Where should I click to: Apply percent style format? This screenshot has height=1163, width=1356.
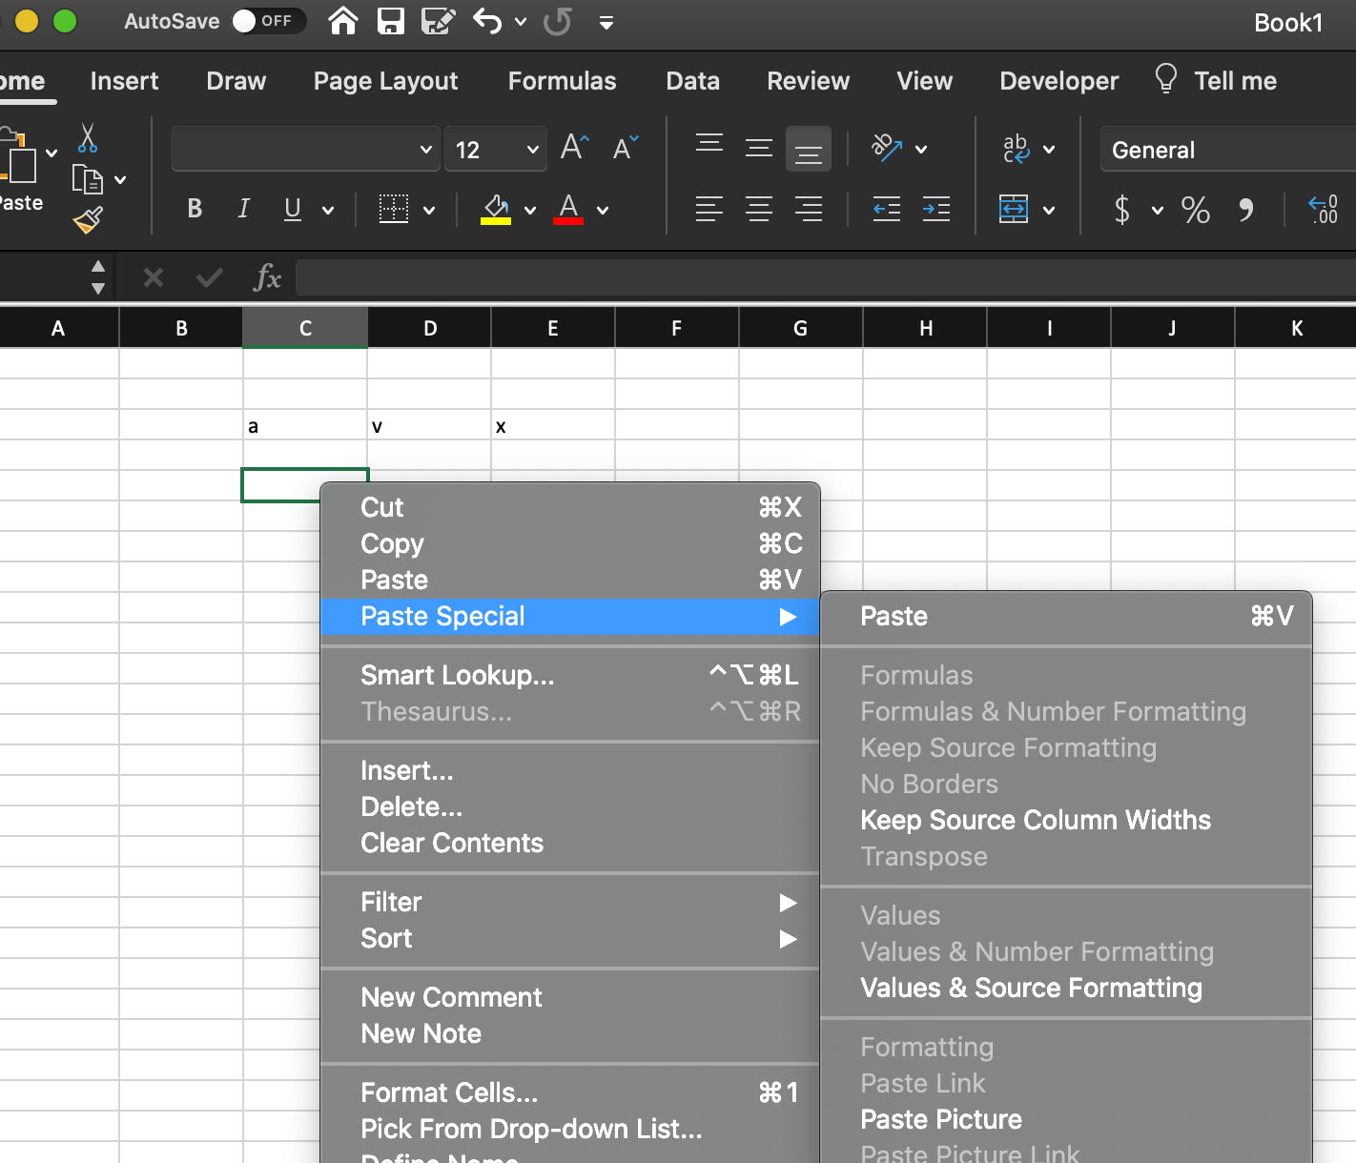click(1196, 209)
